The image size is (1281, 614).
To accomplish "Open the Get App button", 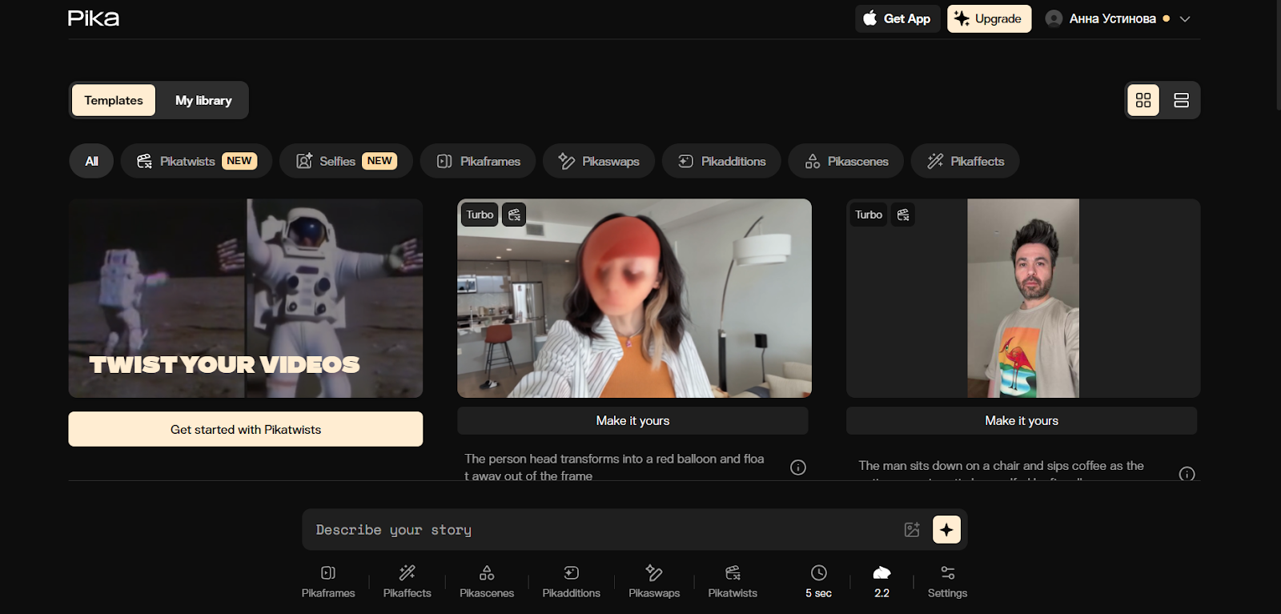I will (x=898, y=18).
